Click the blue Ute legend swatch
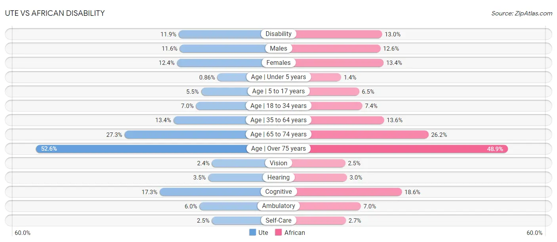This screenshot has width=557, height=242. (253, 233)
